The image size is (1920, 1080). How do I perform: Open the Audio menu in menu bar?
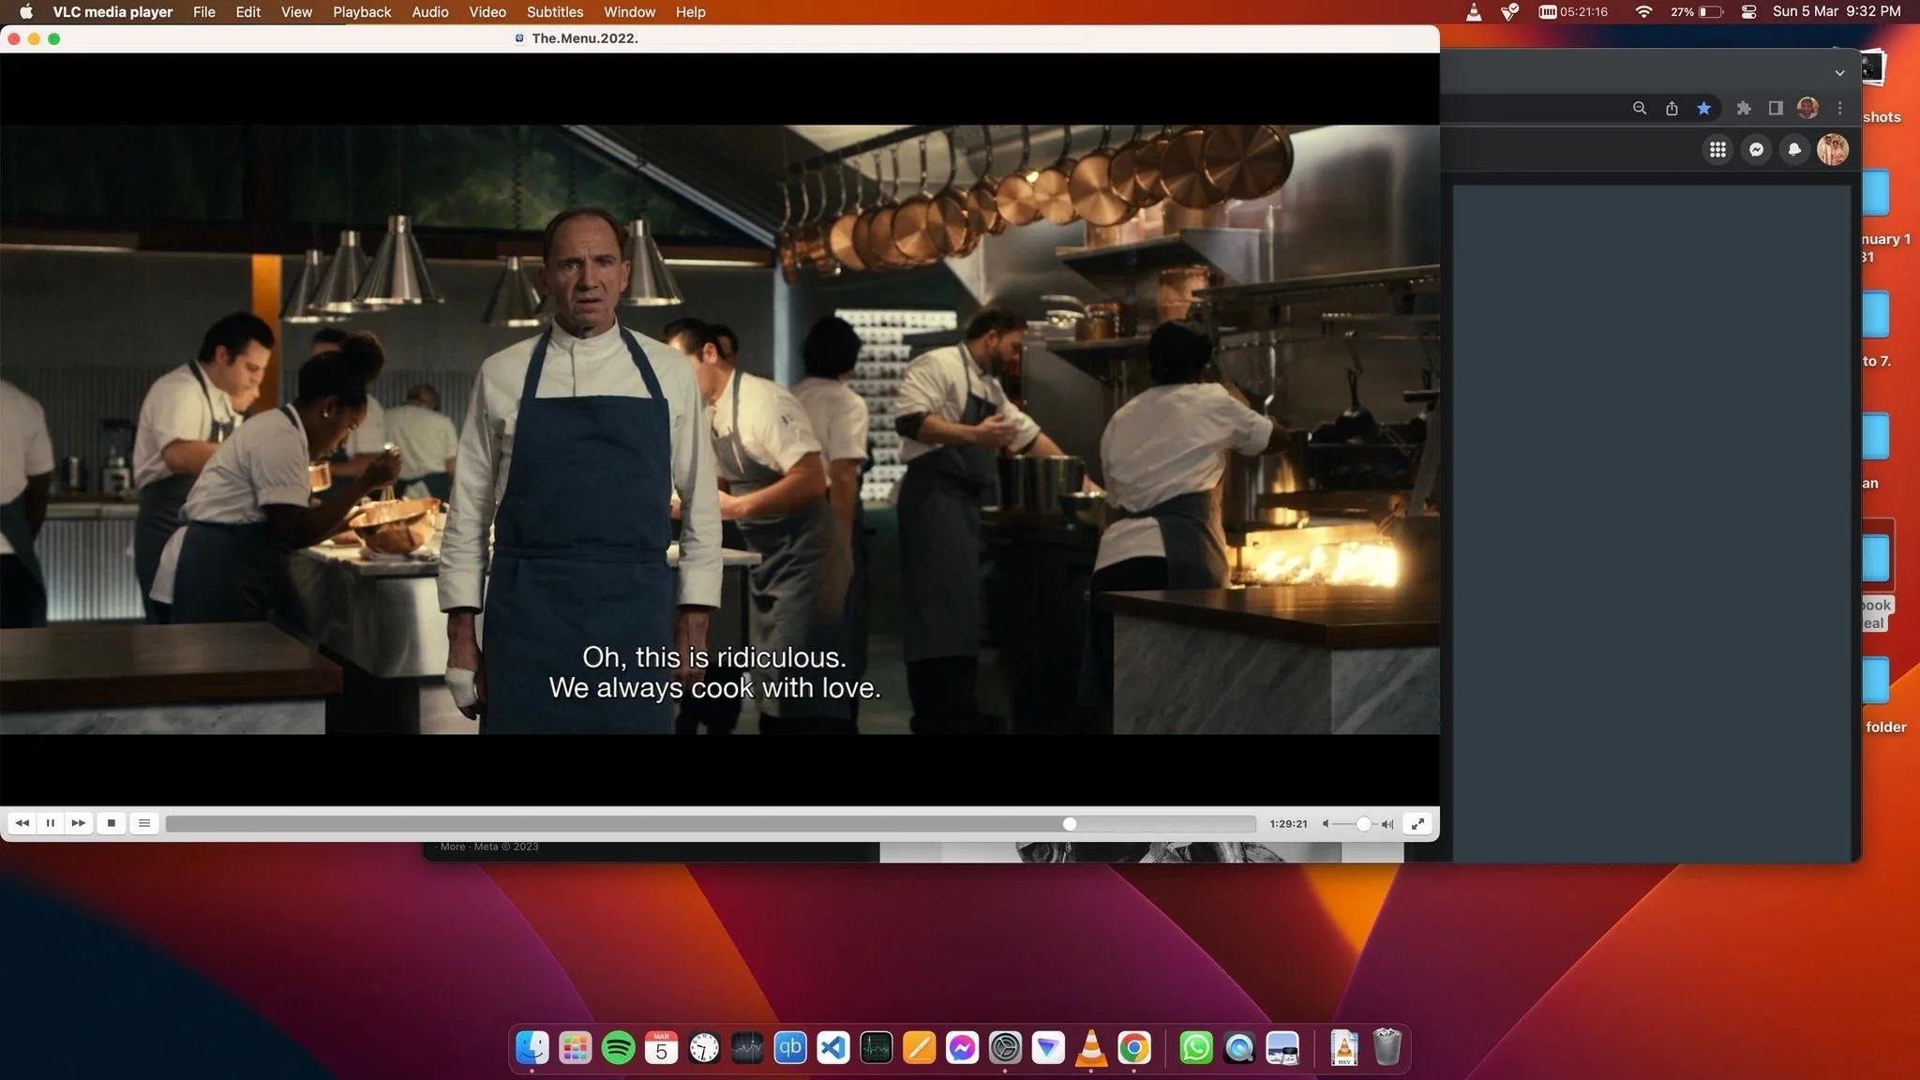(x=429, y=12)
